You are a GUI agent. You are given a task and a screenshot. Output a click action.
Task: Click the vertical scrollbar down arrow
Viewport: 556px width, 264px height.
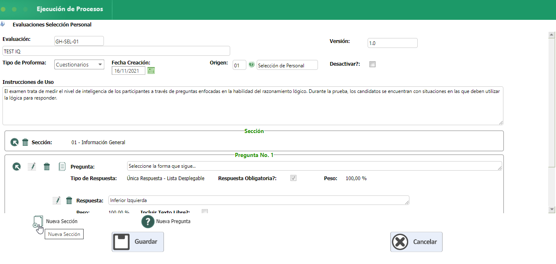pyautogui.click(x=551, y=210)
